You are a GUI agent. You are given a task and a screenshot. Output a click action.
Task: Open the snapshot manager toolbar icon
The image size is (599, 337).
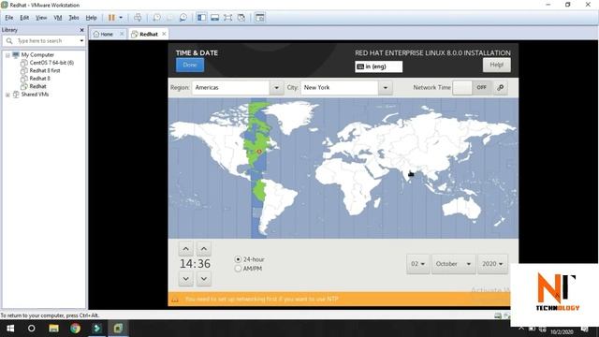(x=183, y=18)
